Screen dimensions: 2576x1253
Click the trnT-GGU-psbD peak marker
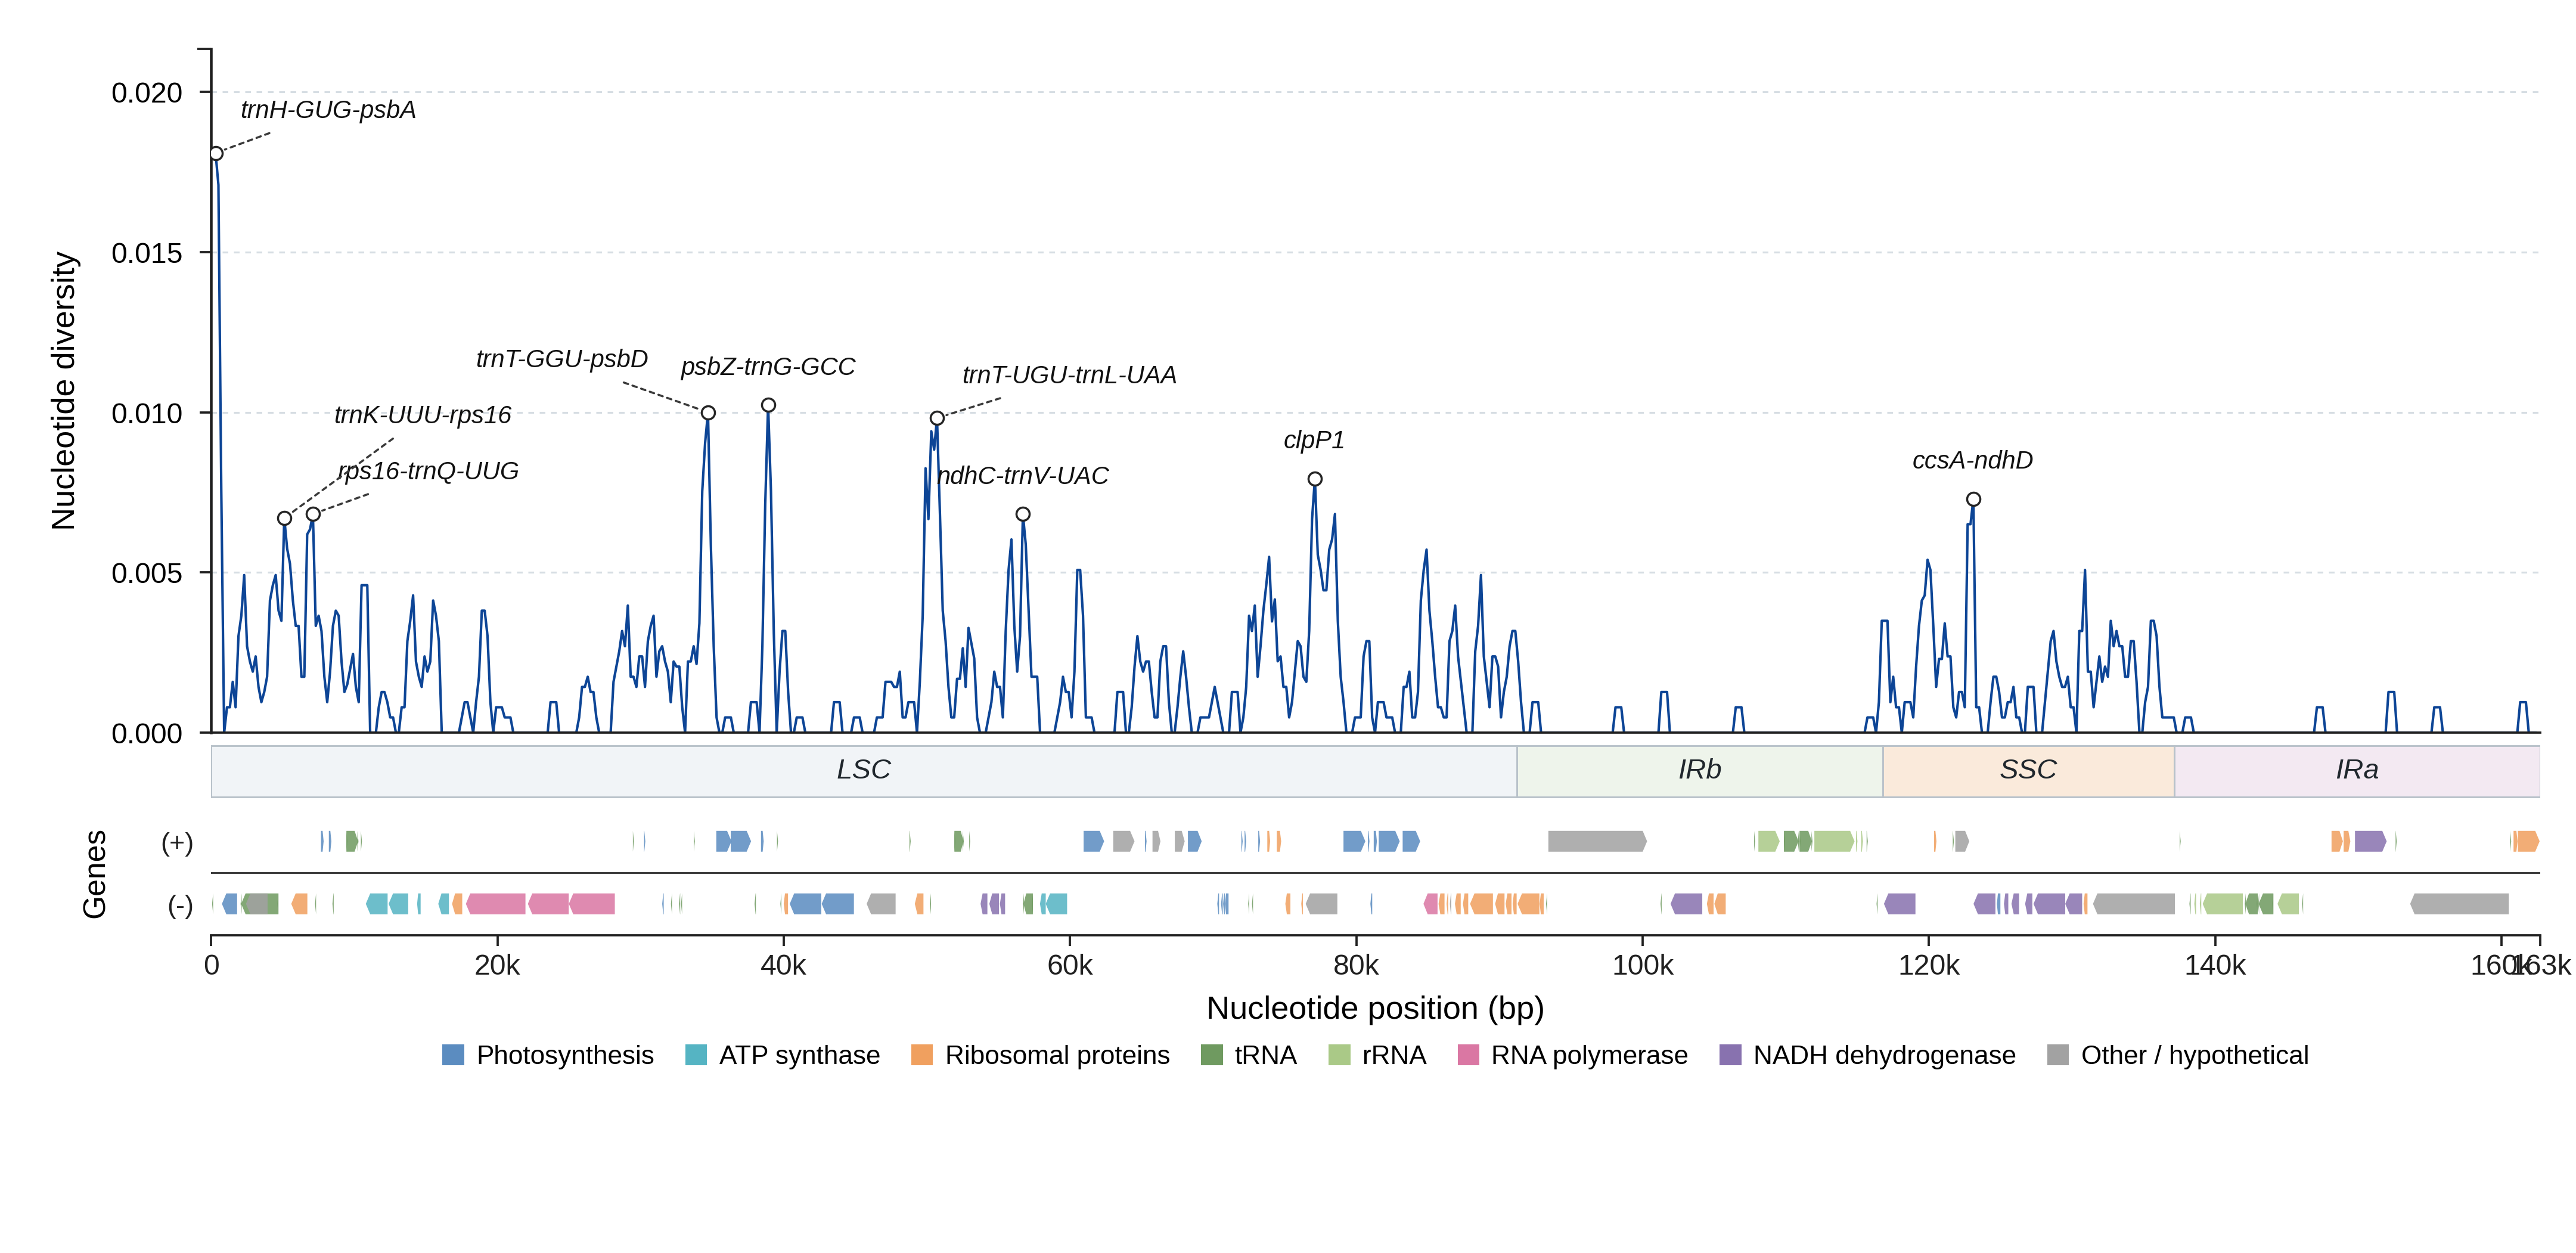708,413
